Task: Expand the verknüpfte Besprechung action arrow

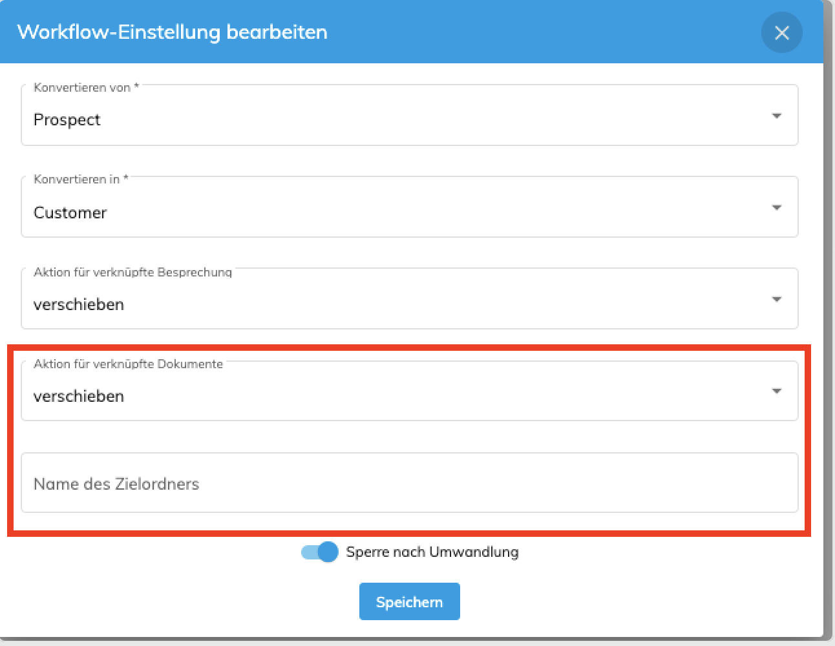Action: [777, 299]
